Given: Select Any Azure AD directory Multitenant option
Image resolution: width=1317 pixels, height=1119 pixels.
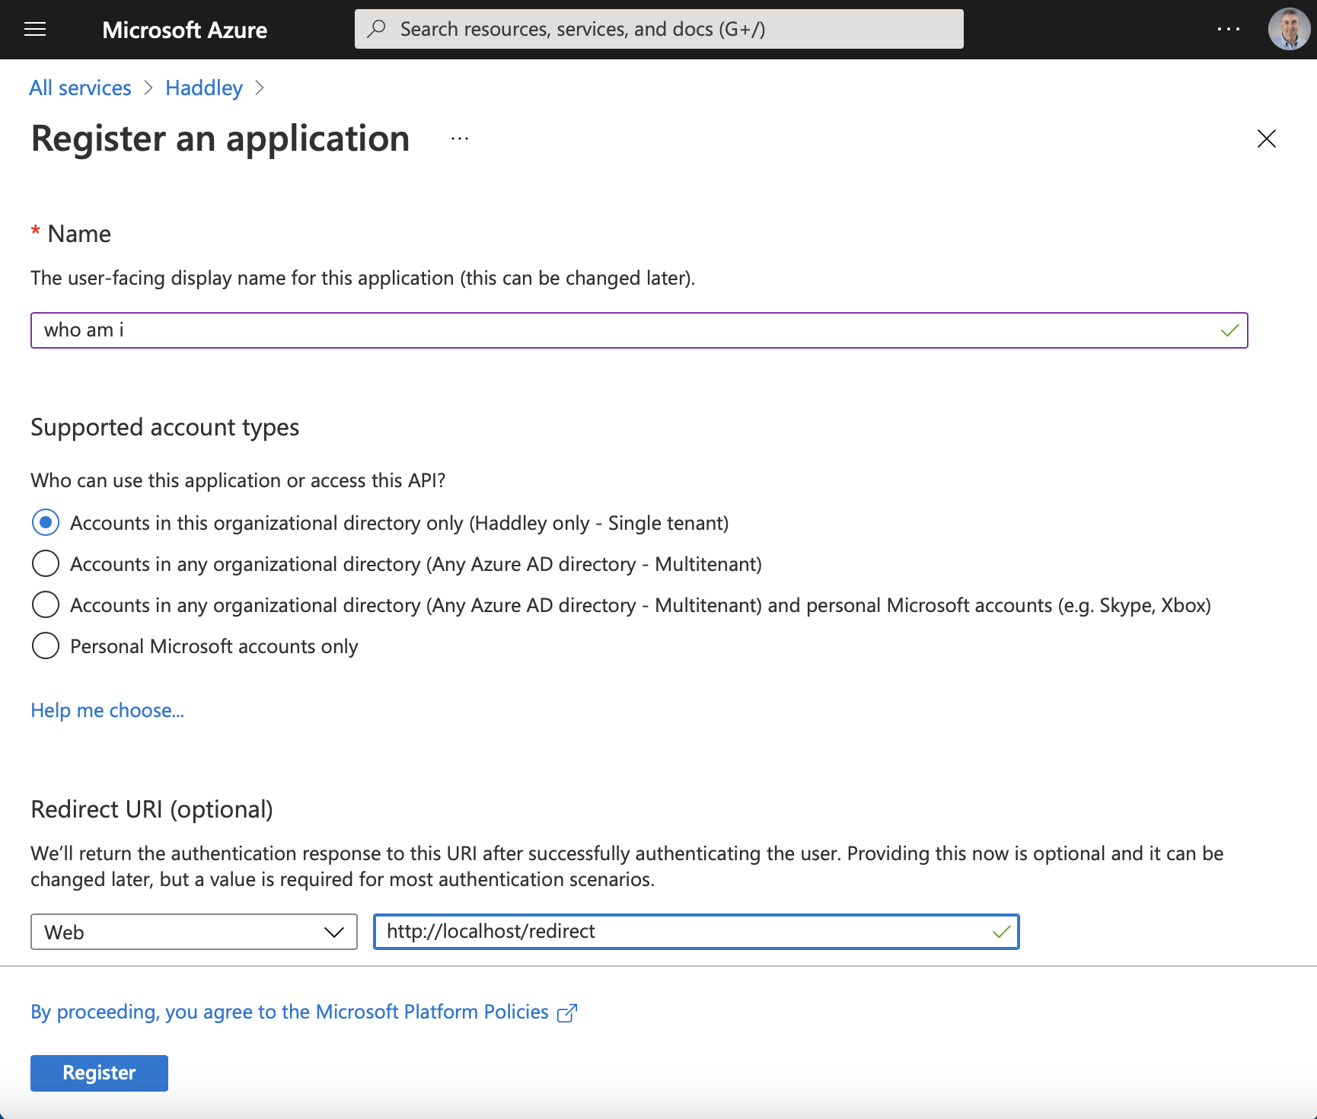Looking at the screenshot, I should [46, 564].
